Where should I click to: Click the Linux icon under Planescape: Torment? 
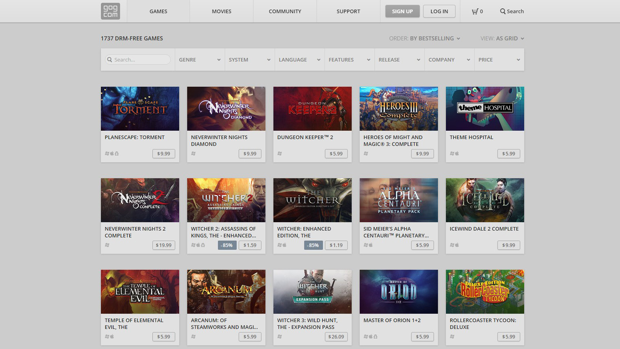click(117, 154)
